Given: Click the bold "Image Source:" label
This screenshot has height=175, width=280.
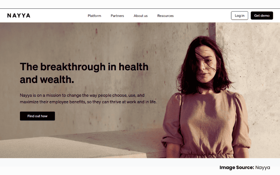Looking at the screenshot, I should point(237,168).
